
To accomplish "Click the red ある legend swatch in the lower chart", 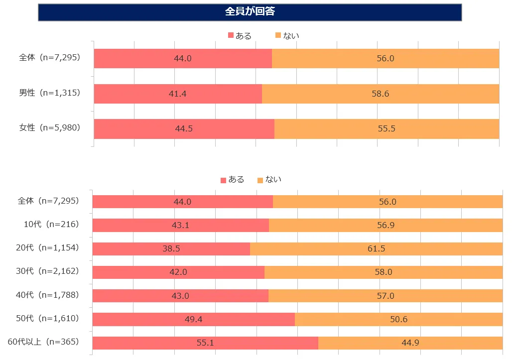I will 223,180.
